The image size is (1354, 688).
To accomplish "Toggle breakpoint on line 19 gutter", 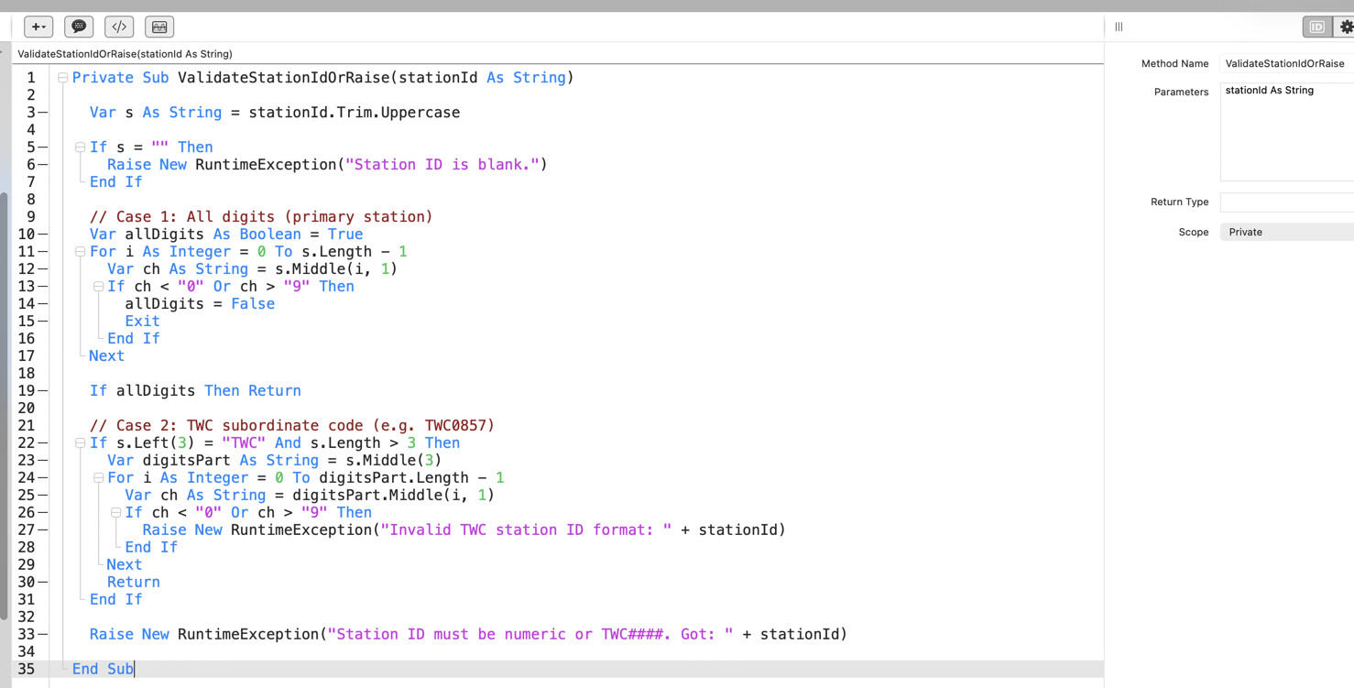I will 43,391.
